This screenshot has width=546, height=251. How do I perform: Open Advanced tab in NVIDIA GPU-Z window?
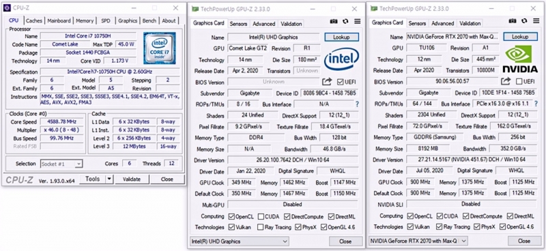442,23
